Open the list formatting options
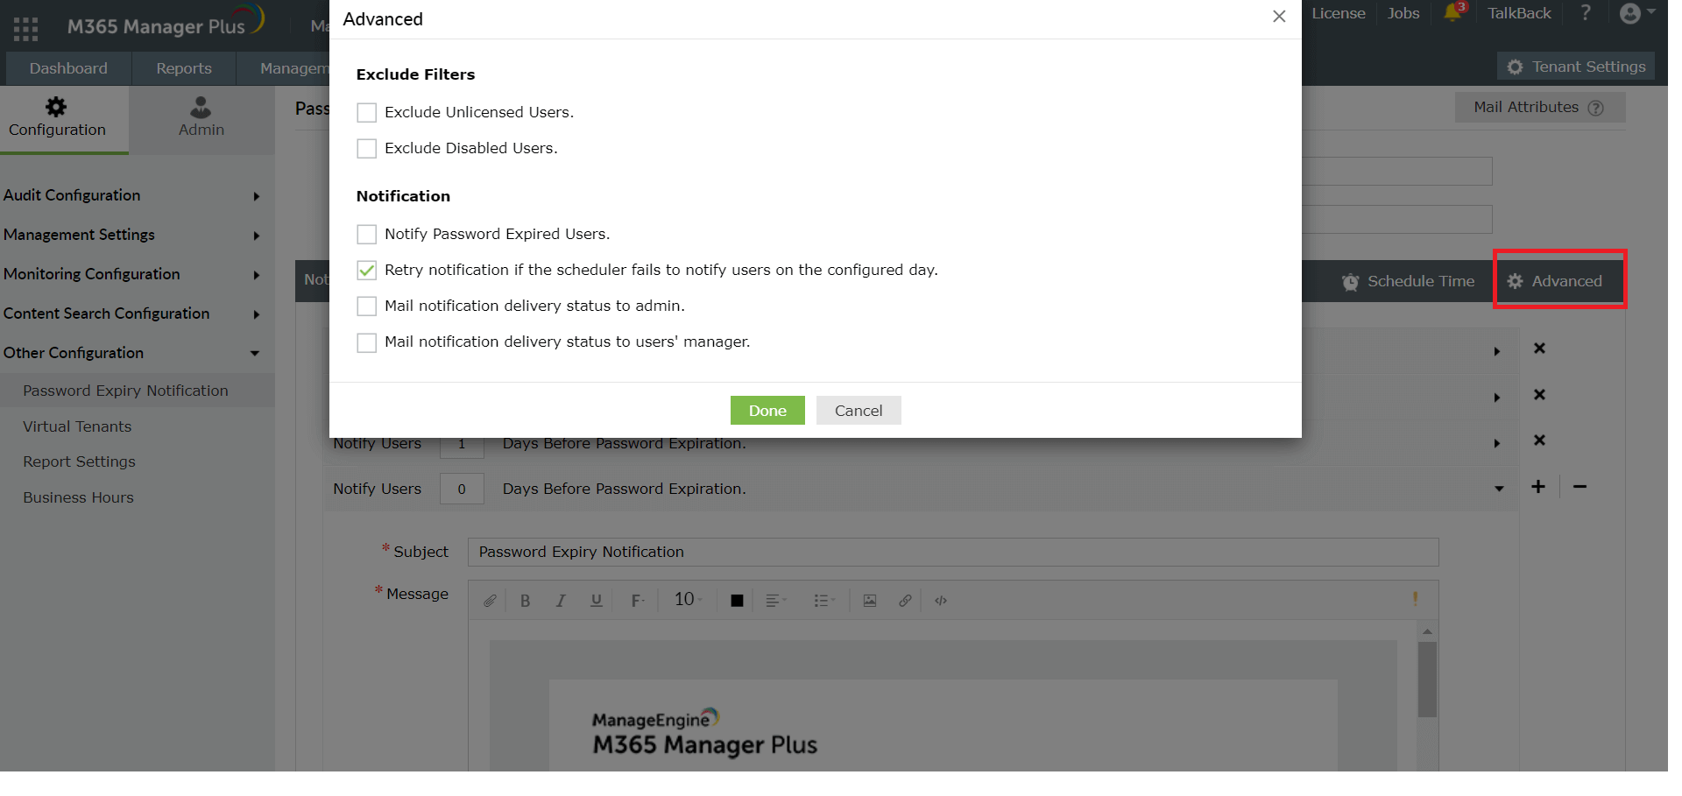This screenshot has height=796, width=1682. pos(824,601)
